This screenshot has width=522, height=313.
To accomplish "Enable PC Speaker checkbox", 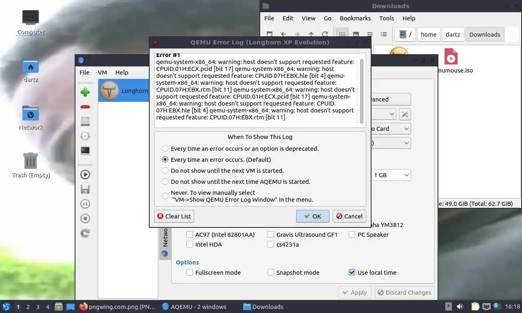I will pyautogui.click(x=369, y=235).
